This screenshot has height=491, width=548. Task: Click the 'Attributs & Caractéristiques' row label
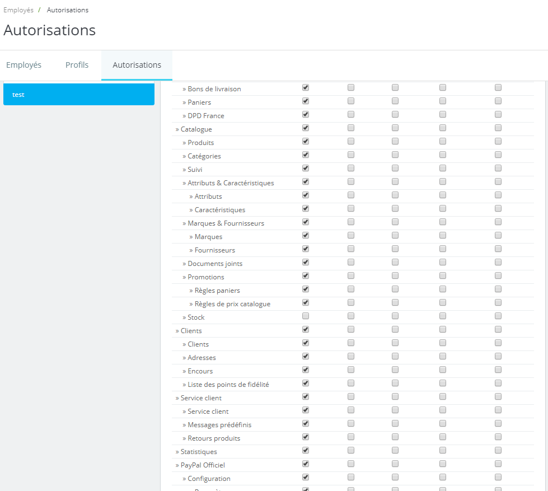click(x=231, y=183)
